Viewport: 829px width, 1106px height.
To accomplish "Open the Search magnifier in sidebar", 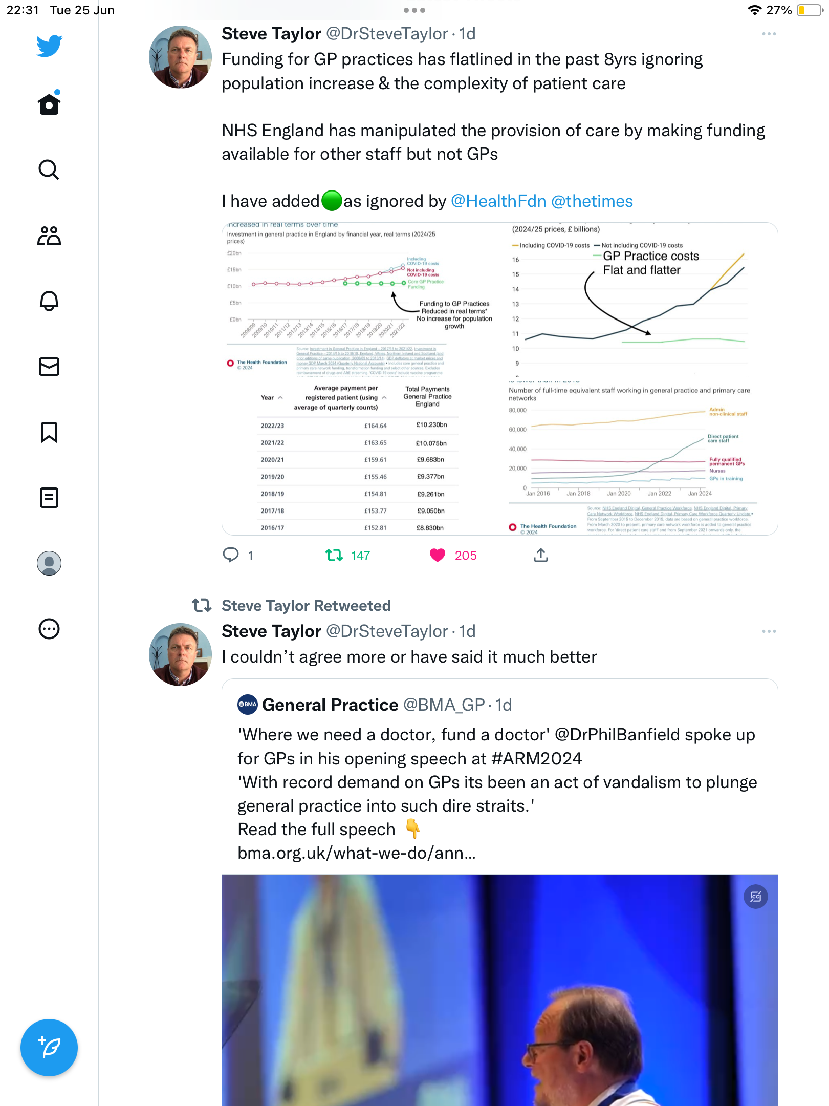I will 49,169.
